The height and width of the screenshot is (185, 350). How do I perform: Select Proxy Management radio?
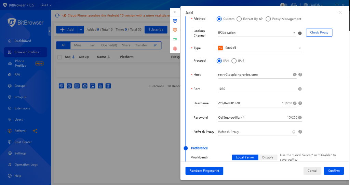point(268,19)
